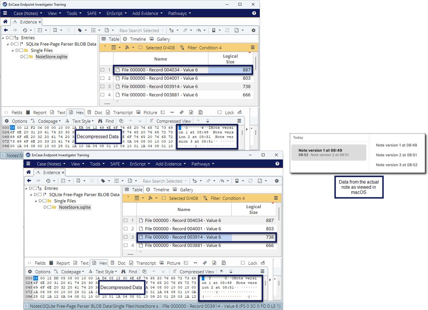Click the device/acquire icon in the lower window toolbar

click(237, 181)
